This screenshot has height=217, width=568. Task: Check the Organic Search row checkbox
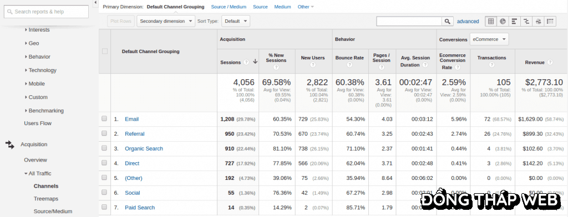[x=104, y=148]
